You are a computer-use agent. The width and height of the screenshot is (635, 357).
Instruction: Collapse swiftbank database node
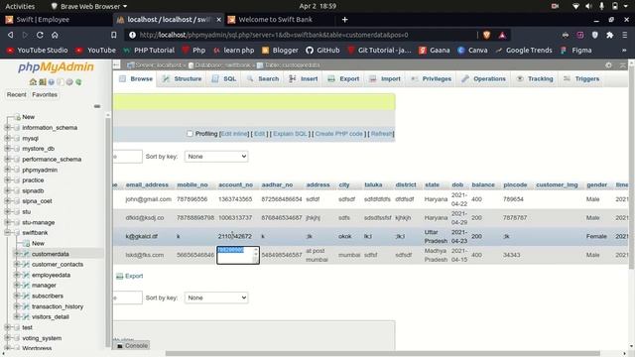(x=7, y=233)
